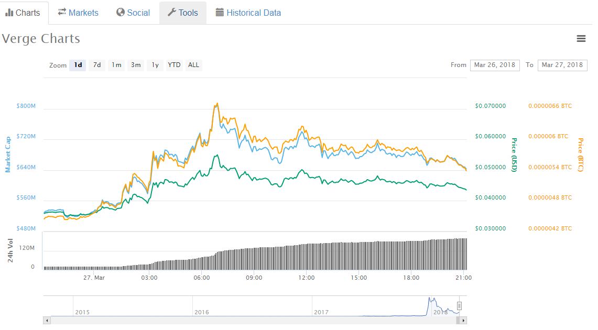
Task: Click the $0.050000 price axis value
Action: point(491,167)
